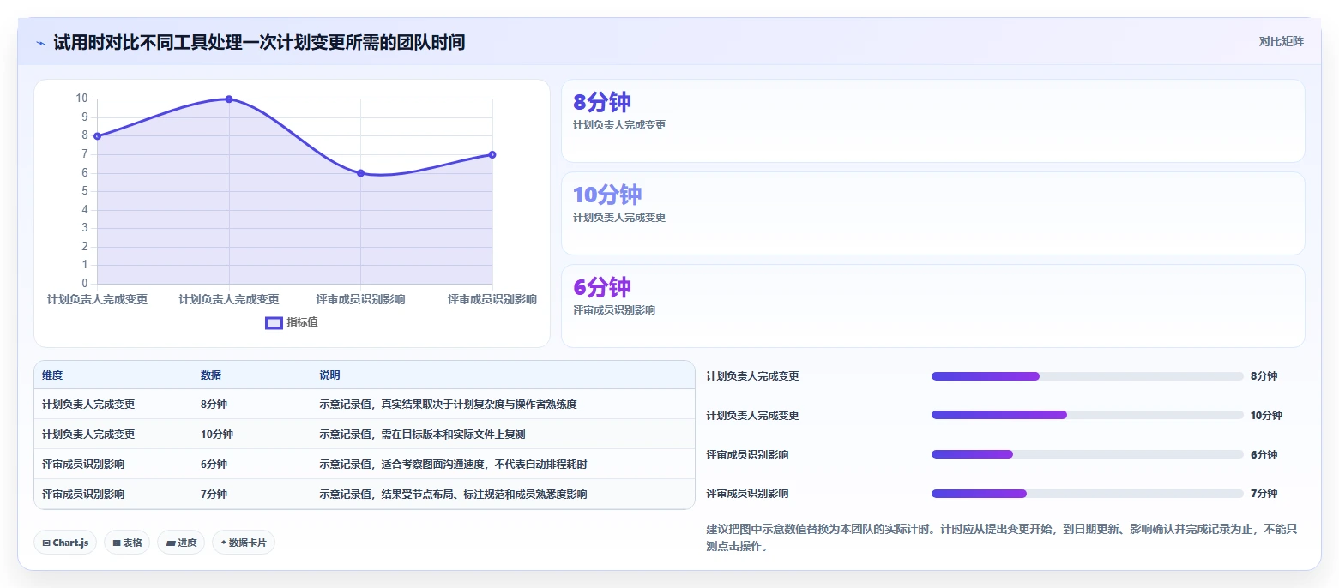The height and width of the screenshot is (588, 1339).
Task: Click 评审成员识别影响 beside the 6分钟 progress bar
Action: (x=747, y=455)
